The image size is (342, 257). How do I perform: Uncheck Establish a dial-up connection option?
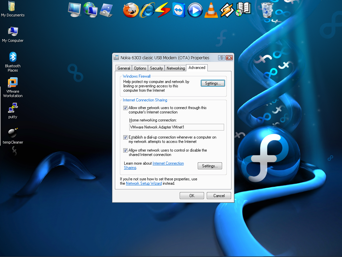tap(125, 137)
